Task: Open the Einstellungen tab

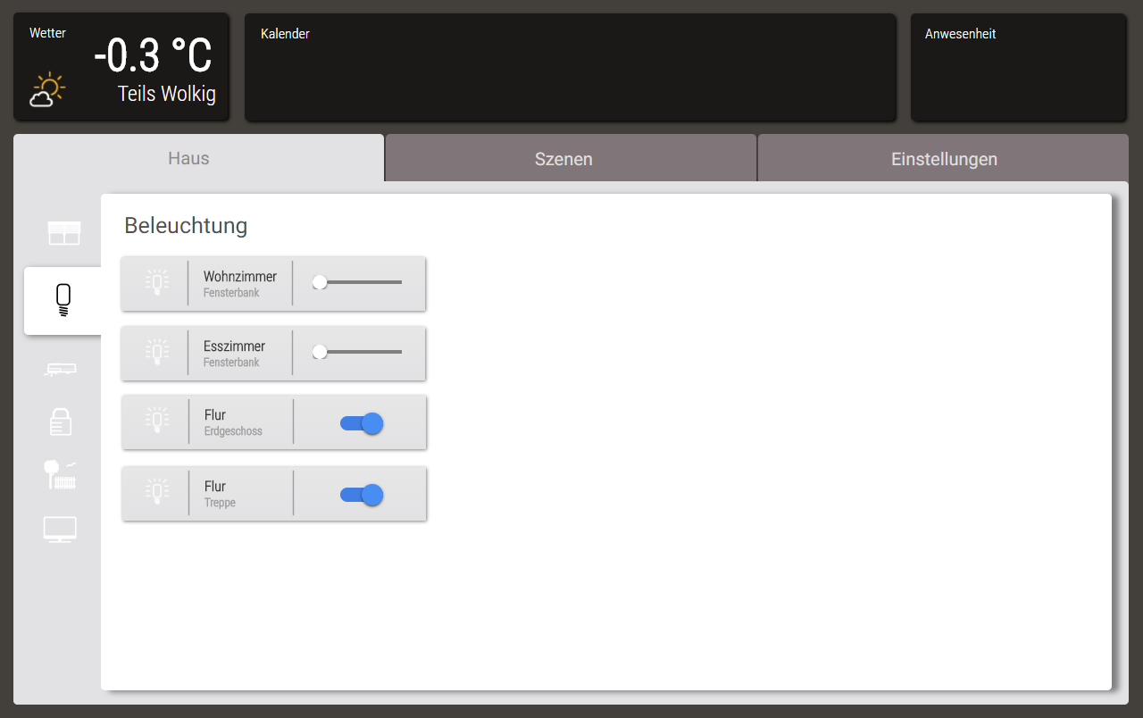Action: (x=944, y=159)
